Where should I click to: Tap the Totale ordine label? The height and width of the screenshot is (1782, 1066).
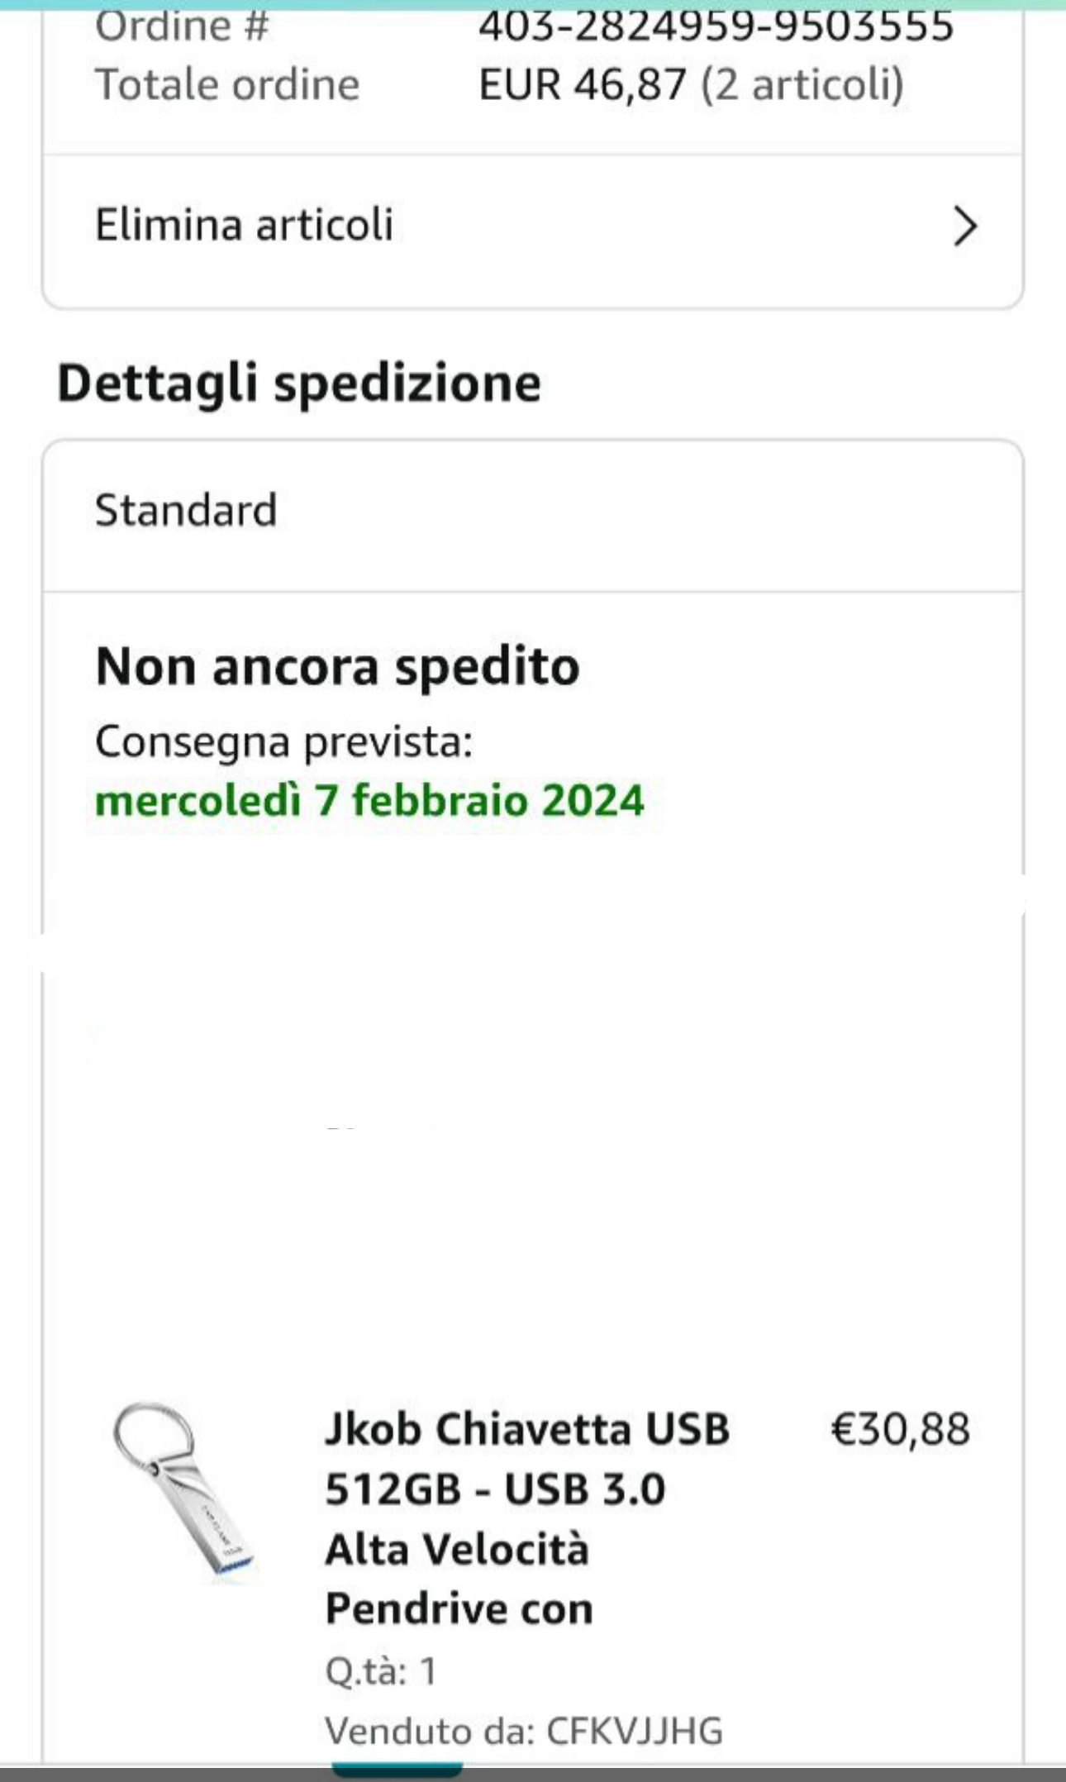[x=227, y=84]
